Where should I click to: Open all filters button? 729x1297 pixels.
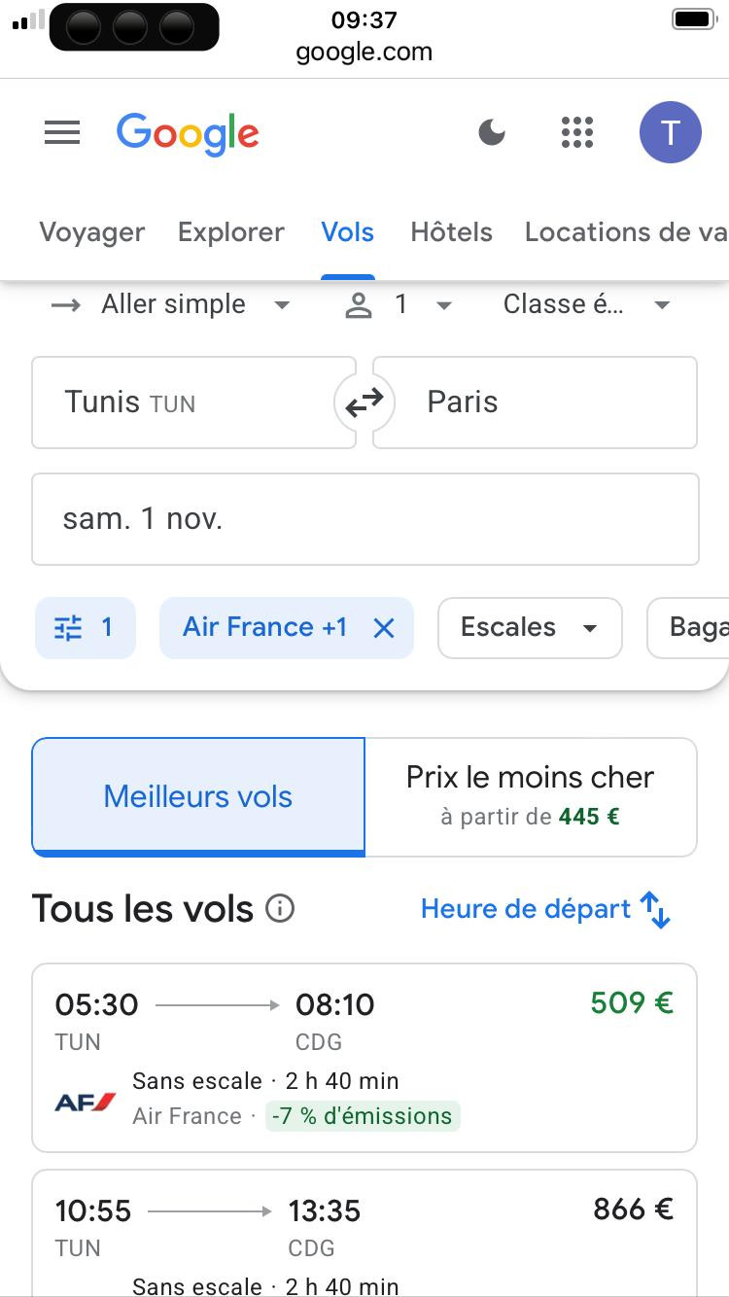click(x=85, y=628)
